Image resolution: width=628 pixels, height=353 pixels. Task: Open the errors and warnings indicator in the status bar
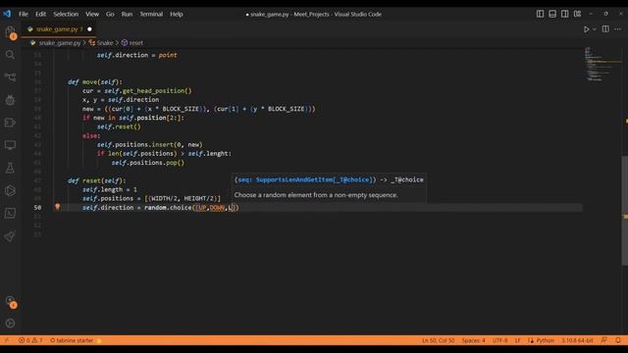click(30, 340)
